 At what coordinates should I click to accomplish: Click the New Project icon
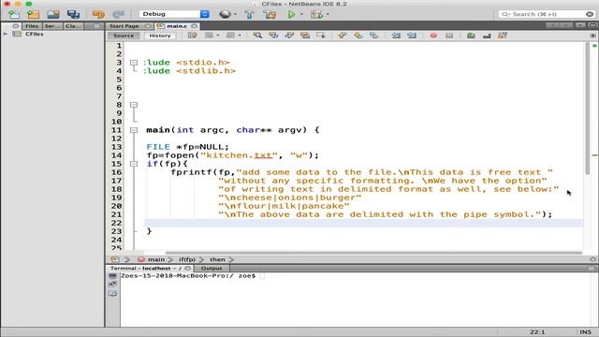[34, 15]
